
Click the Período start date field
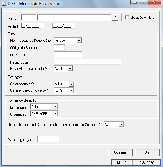pos(32,26)
